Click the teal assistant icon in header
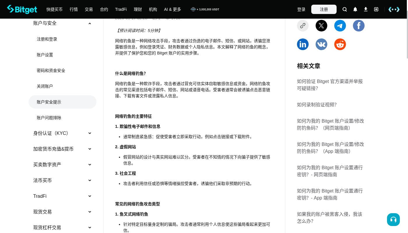408x233 pixels. click(x=394, y=9)
